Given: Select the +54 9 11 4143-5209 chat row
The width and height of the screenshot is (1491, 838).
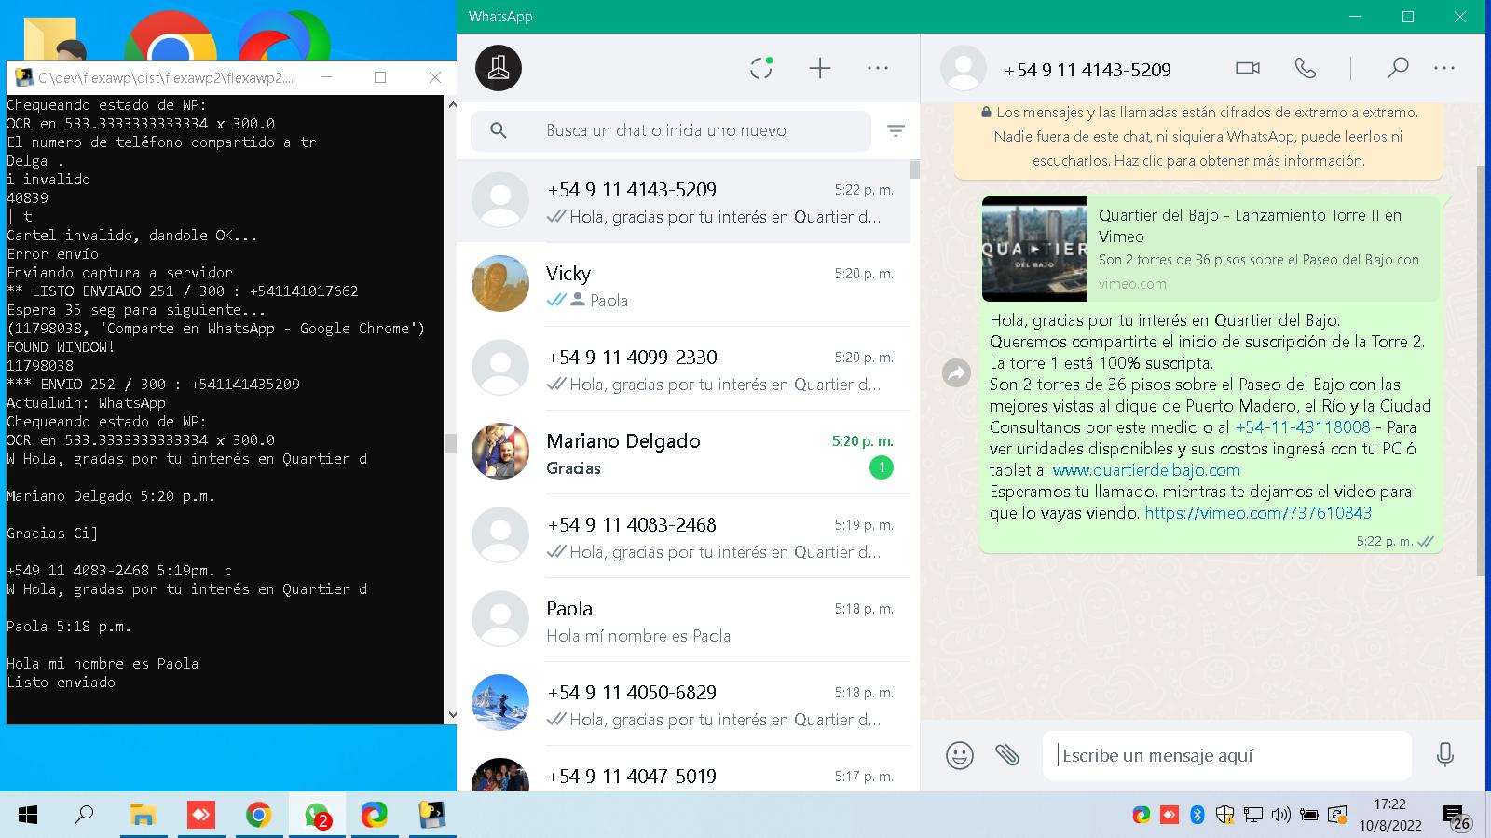Looking at the screenshot, I should [683, 201].
